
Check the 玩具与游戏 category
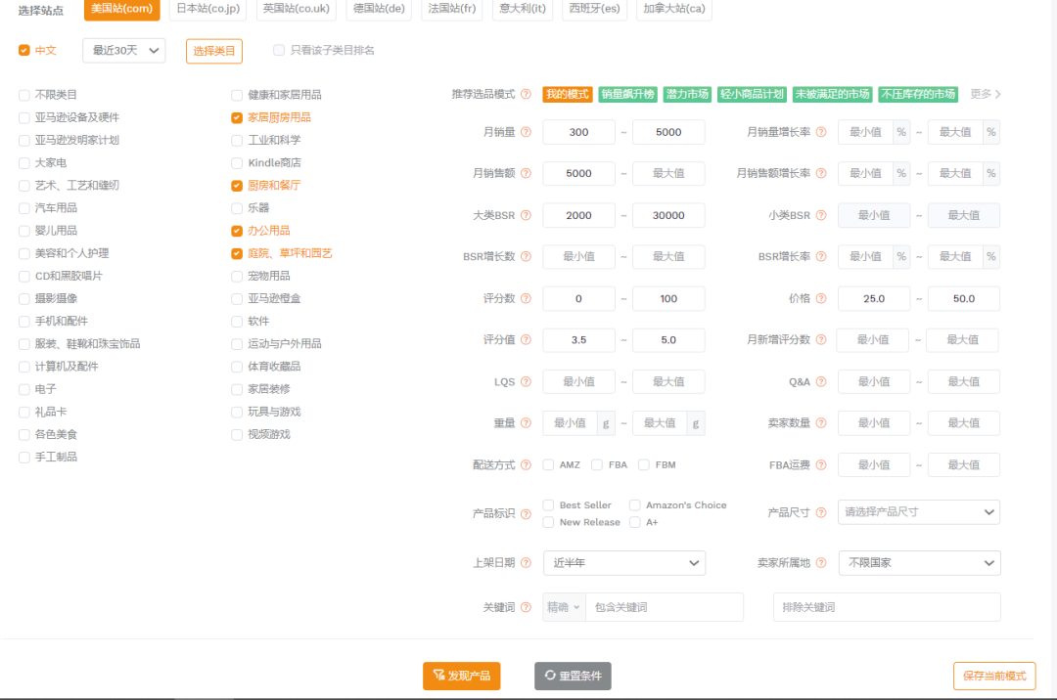tap(237, 412)
